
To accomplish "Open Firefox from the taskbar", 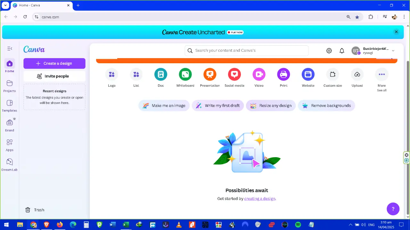I will pos(60,225).
